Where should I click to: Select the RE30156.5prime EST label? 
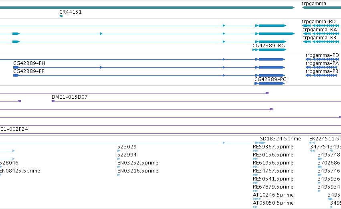click(273, 155)
